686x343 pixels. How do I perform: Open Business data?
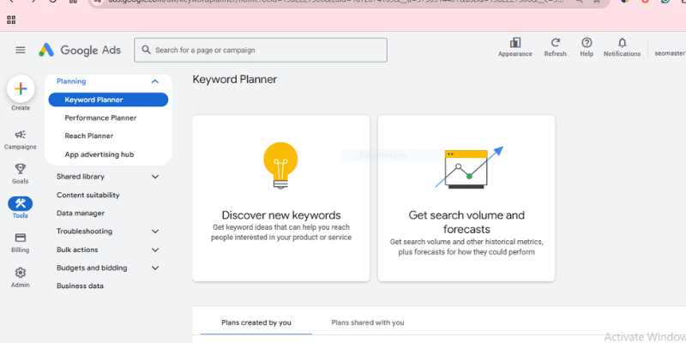[80, 286]
